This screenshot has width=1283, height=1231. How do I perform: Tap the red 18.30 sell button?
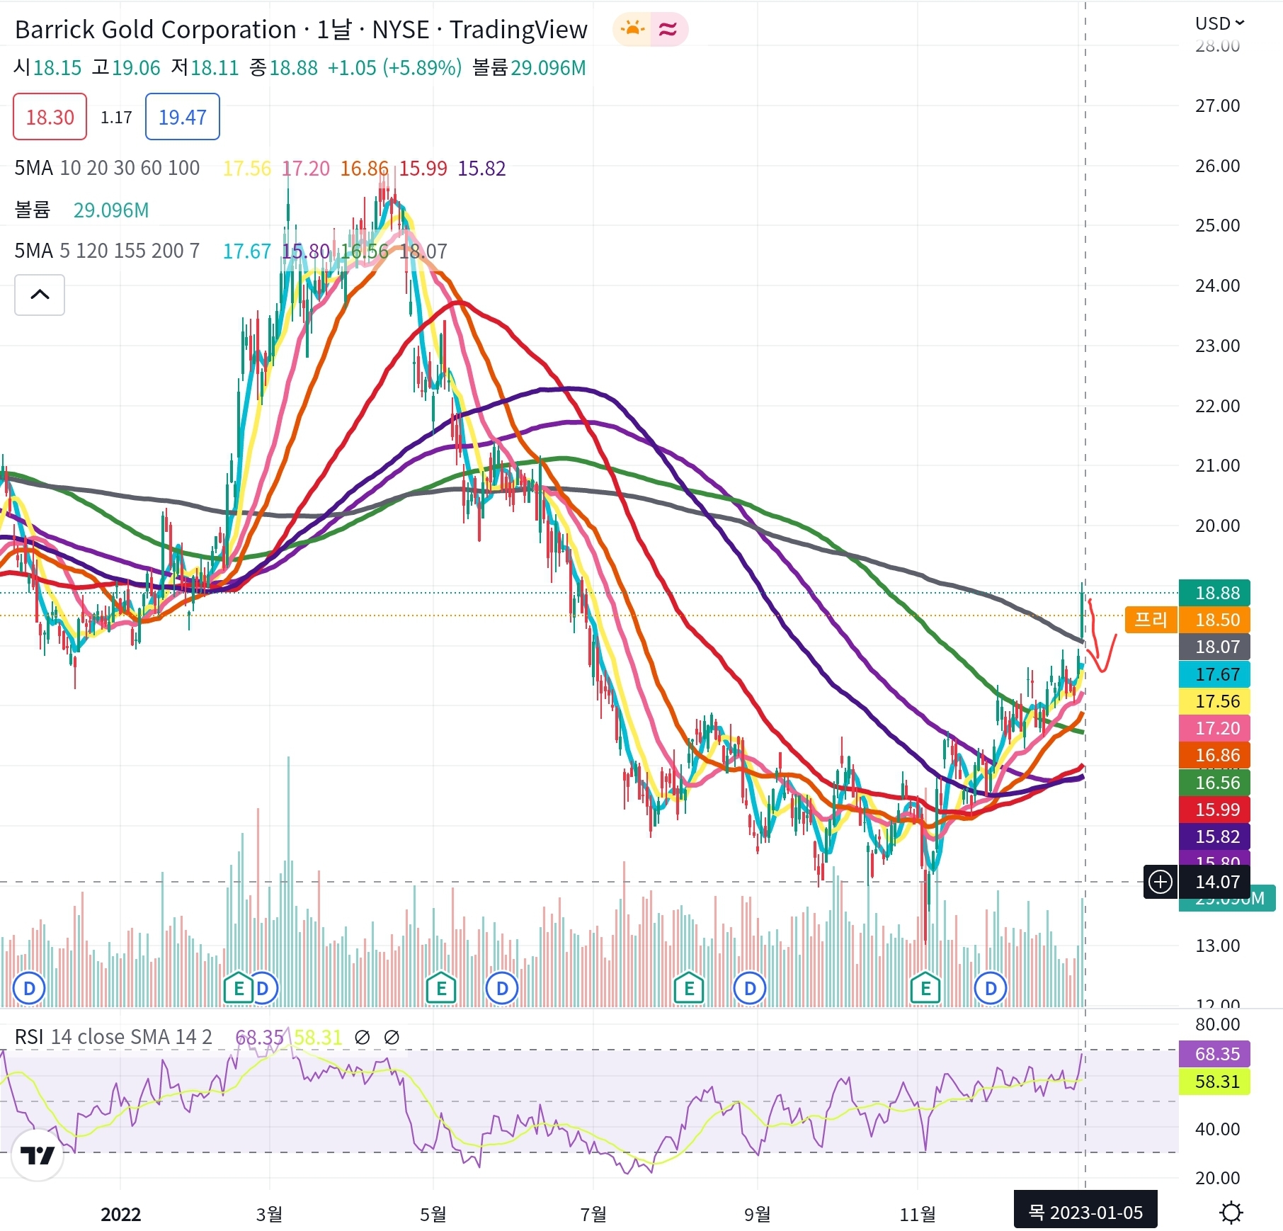[50, 117]
